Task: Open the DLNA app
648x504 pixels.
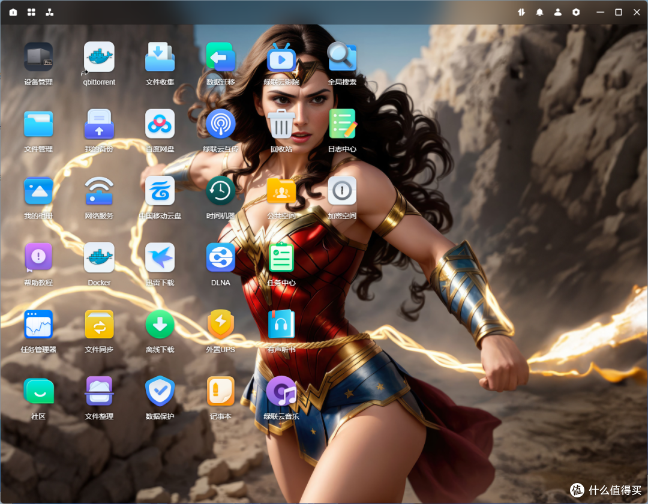Action: point(221,258)
